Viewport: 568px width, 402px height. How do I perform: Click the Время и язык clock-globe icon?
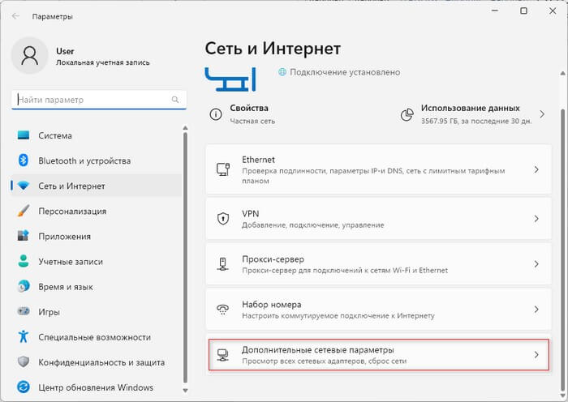click(24, 286)
